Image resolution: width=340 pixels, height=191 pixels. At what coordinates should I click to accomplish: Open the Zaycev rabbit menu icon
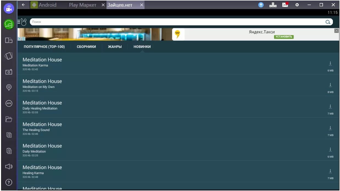pos(23,22)
